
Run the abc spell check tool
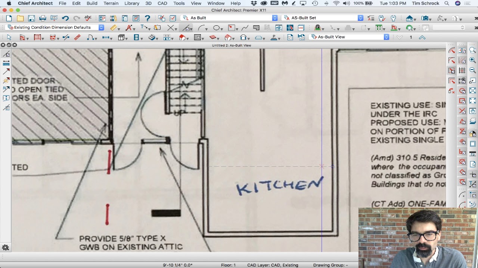(x=88, y=18)
